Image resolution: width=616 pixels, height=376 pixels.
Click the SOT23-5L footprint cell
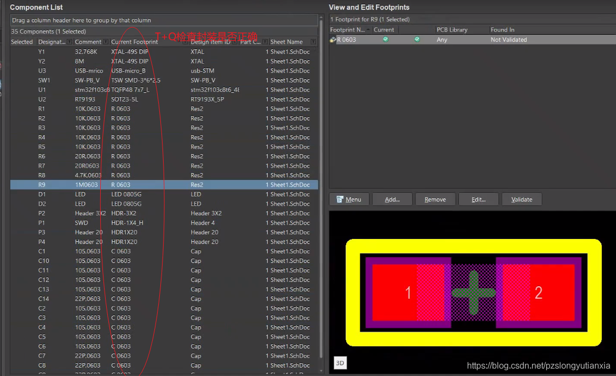(125, 99)
